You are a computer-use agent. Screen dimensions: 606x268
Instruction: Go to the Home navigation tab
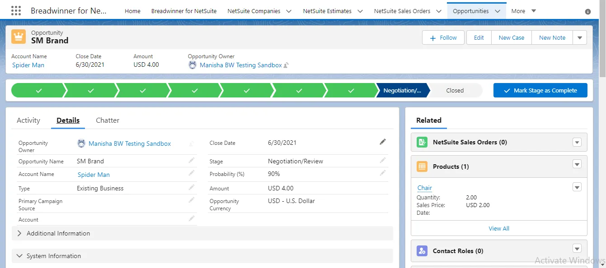click(x=132, y=11)
